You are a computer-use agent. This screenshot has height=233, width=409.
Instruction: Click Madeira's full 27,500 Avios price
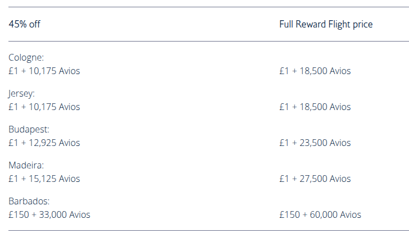(315, 179)
